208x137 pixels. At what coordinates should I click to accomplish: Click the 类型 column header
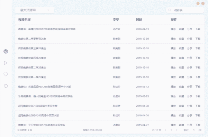[x=116, y=20]
